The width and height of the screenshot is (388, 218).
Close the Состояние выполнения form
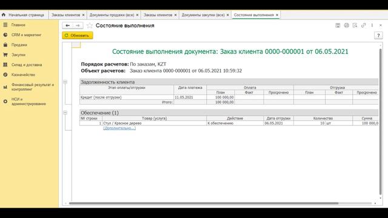point(381,25)
